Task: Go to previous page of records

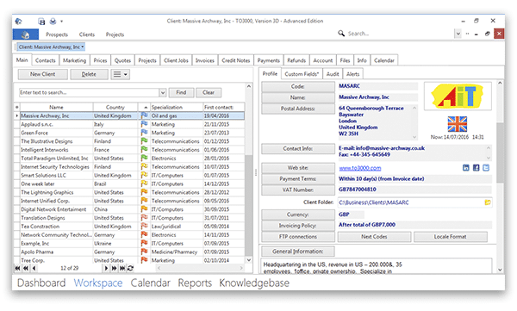Action: coord(25,268)
